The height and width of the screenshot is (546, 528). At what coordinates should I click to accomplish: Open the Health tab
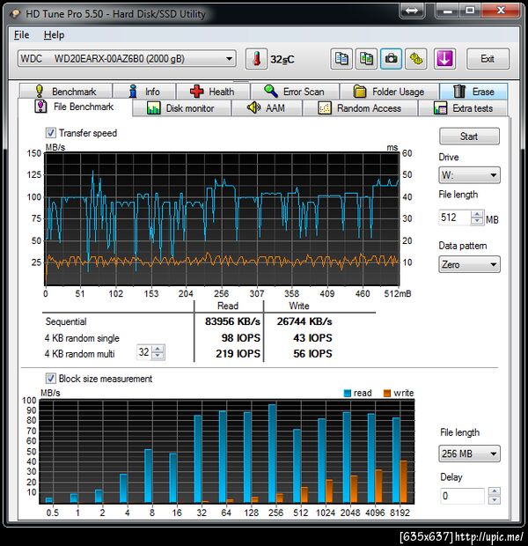[x=213, y=92]
